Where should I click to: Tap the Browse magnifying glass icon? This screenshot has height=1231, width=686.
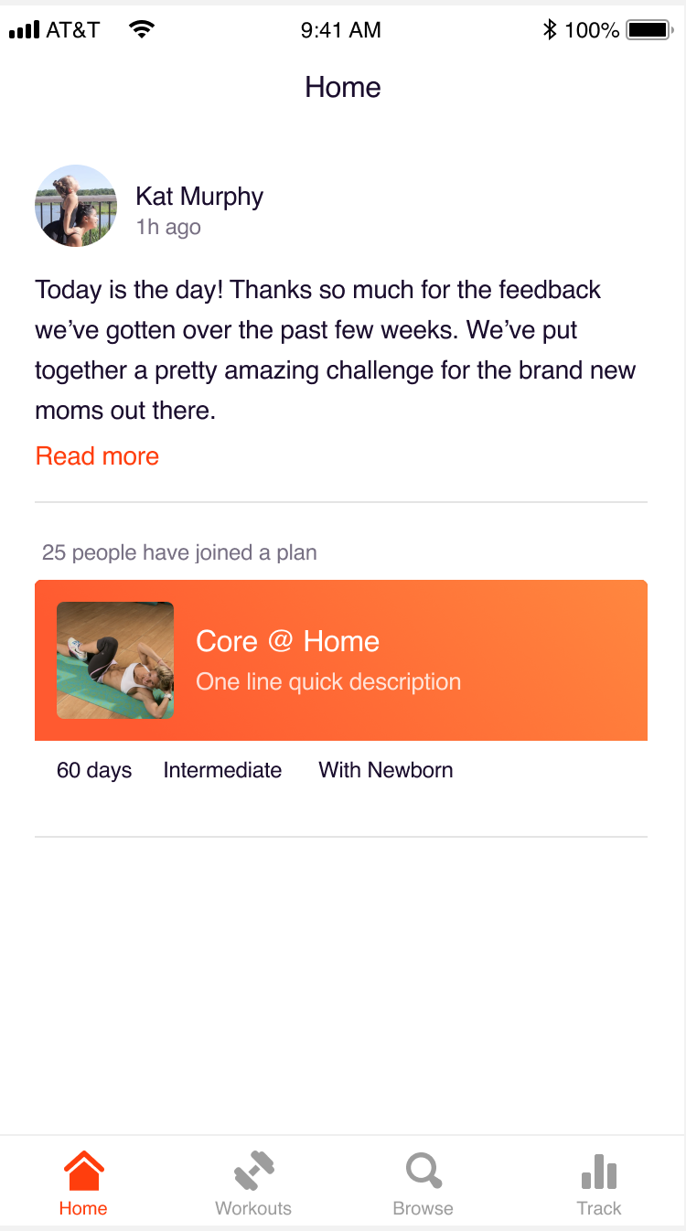pyautogui.click(x=423, y=1169)
